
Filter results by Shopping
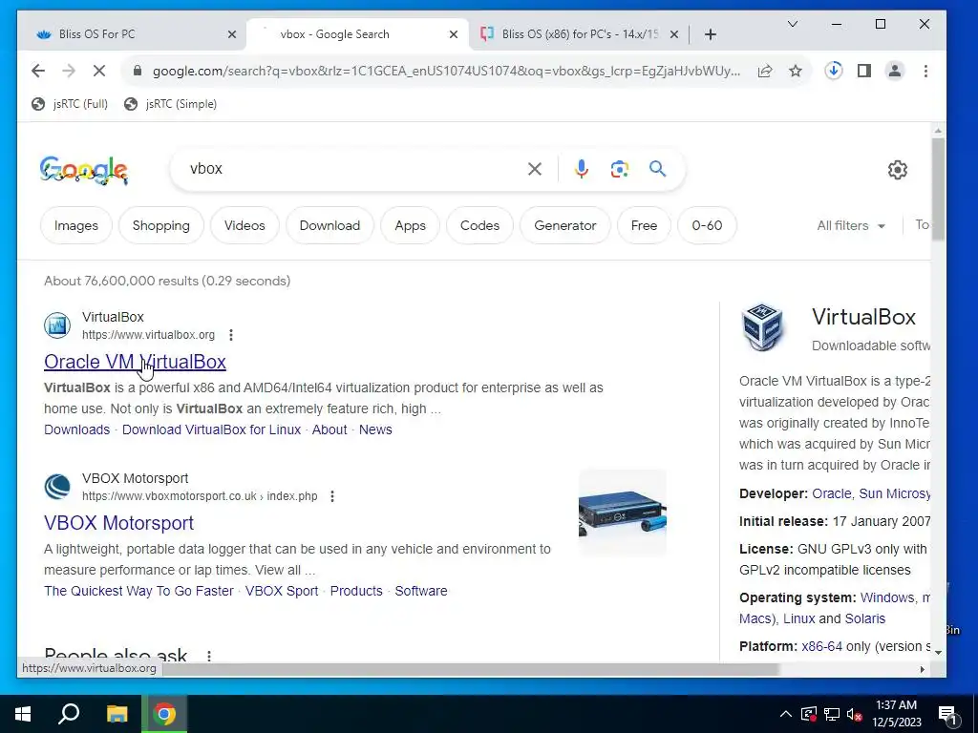coord(160,225)
